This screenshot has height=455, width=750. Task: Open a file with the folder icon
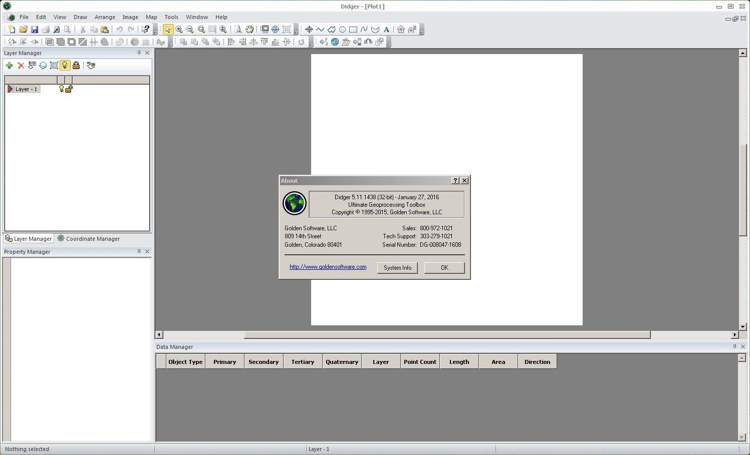tap(23, 30)
